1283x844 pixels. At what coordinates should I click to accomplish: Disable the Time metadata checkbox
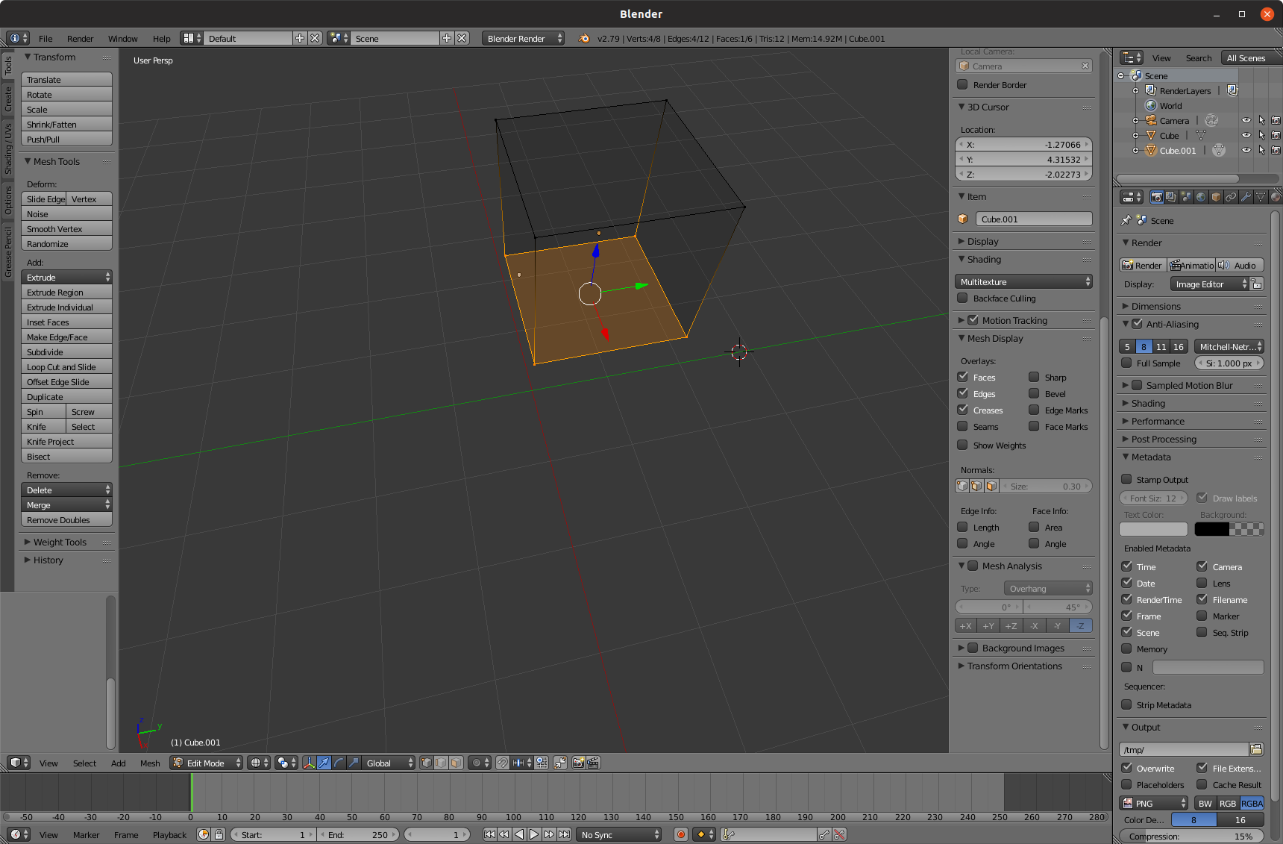coord(1126,566)
